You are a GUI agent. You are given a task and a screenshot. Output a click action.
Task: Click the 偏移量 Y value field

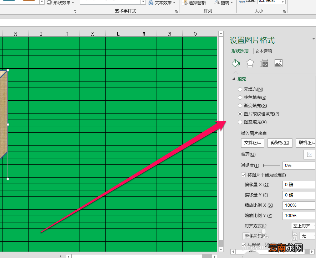point(299,195)
